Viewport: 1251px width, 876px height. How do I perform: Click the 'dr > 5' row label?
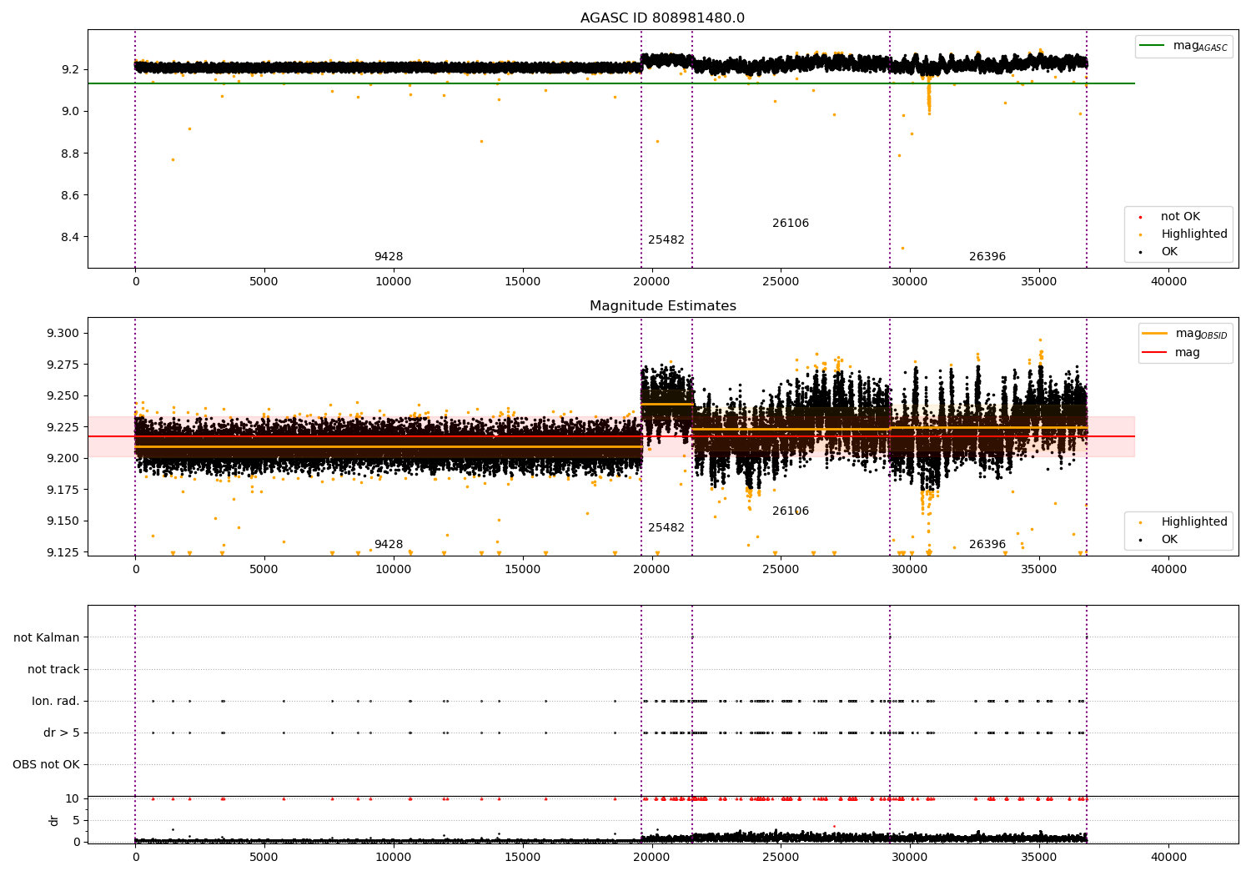[62, 733]
